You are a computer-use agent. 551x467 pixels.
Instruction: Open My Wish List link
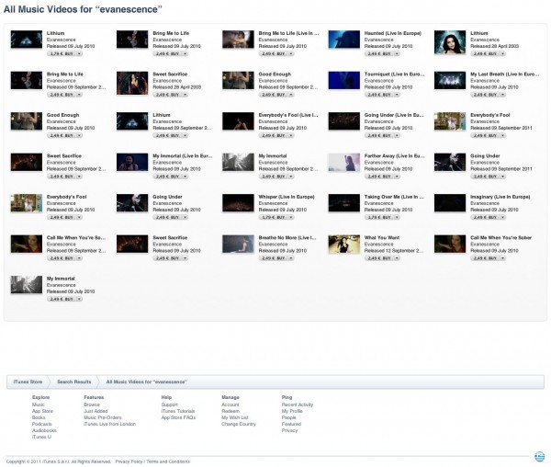pyautogui.click(x=235, y=417)
